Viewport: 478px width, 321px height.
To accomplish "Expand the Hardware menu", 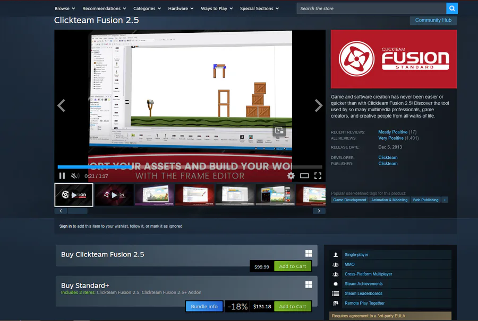I will click(x=181, y=8).
